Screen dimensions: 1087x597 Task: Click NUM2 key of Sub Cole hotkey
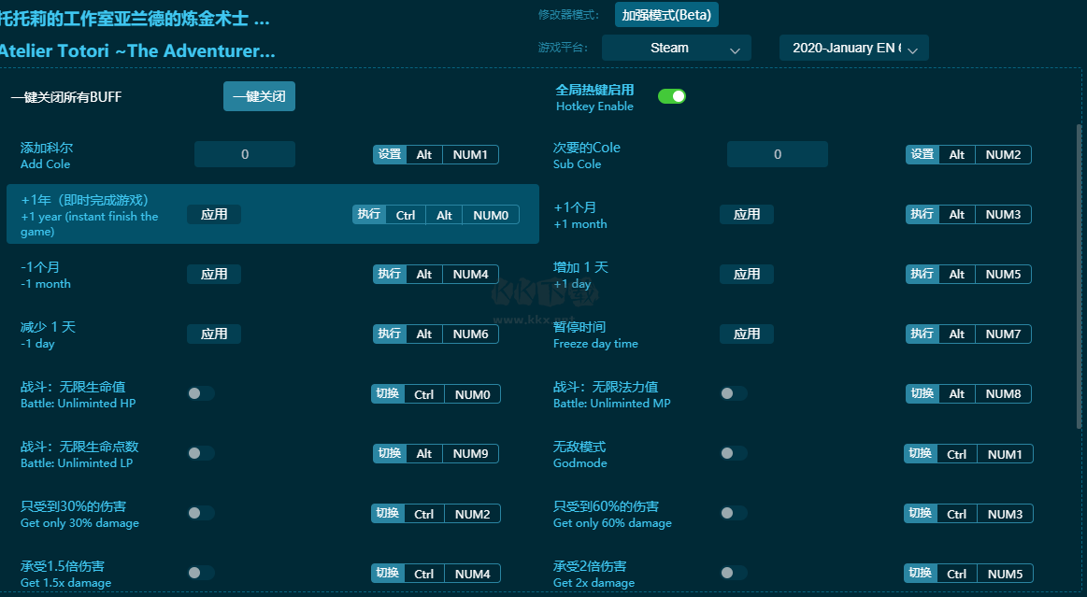tap(1003, 154)
